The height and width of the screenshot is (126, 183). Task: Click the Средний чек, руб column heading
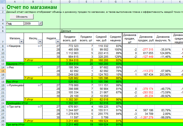pyautogui.click(x=101, y=39)
